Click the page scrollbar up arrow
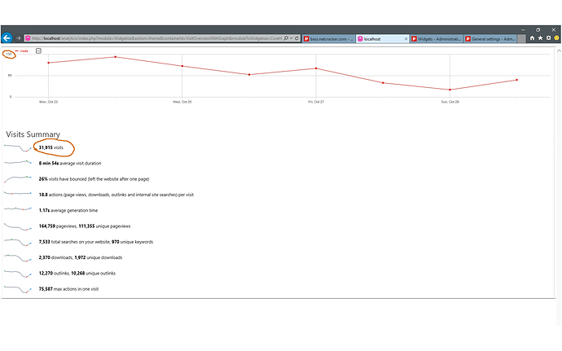The height and width of the screenshot is (351, 562). click(x=559, y=51)
